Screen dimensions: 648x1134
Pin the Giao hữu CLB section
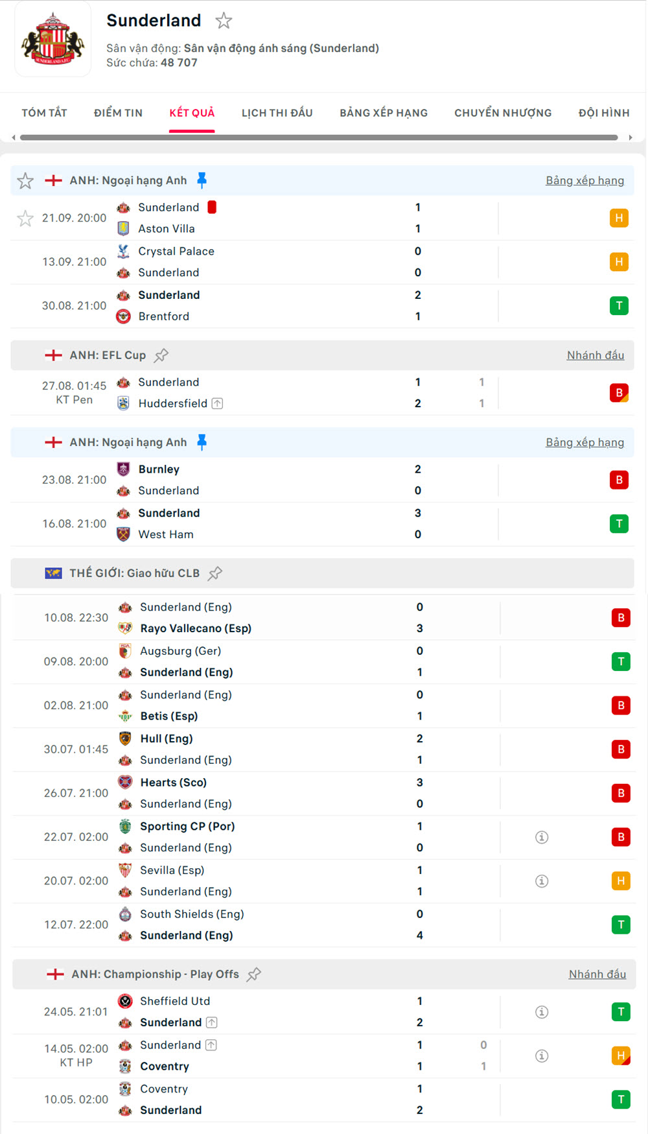click(215, 573)
